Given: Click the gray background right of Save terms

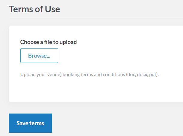Looking at the screenshot, I should 117,123.
